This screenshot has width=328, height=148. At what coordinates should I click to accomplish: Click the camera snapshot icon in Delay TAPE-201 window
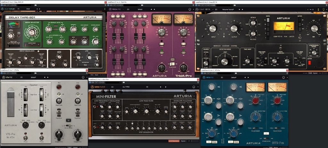pos(36,5)
